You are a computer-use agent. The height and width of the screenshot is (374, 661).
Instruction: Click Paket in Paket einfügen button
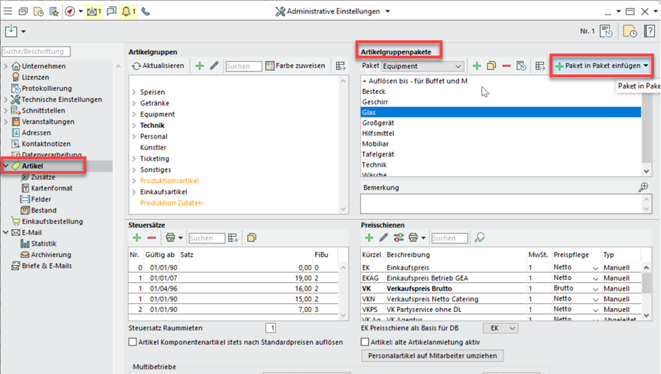point(603,66)
